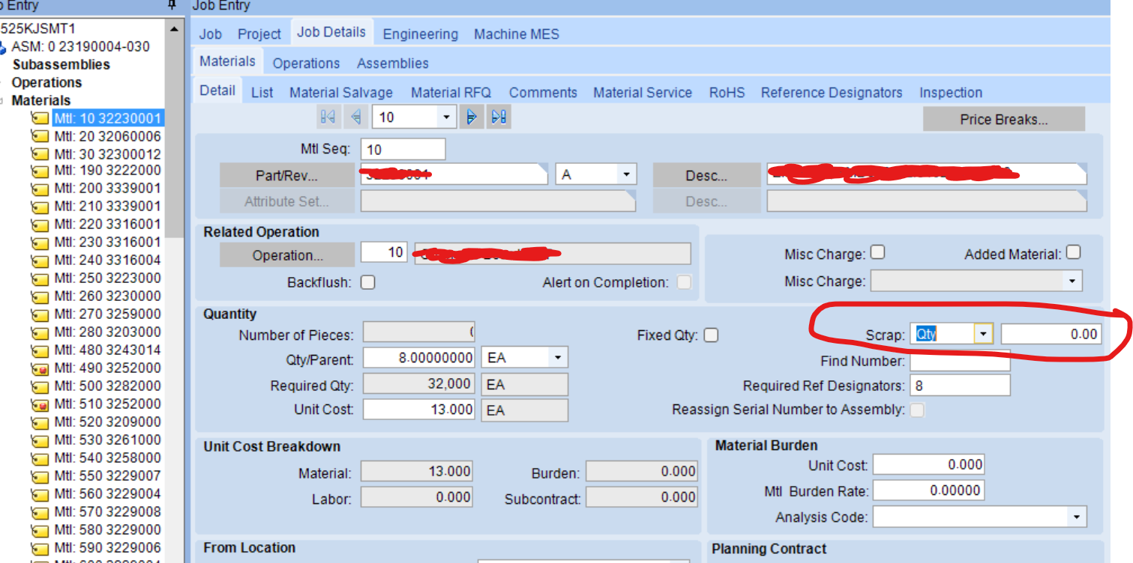1133x563 pixels.
Task: Expand the Analysis Code dropdown
Action: (x=1077, y=517)
